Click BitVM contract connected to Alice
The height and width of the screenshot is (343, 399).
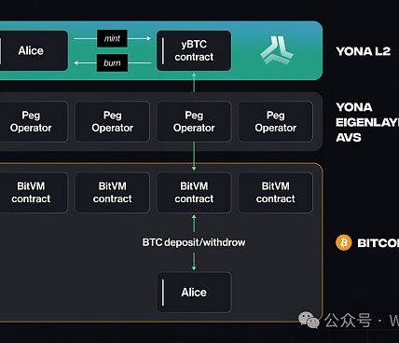pos(194,192)
